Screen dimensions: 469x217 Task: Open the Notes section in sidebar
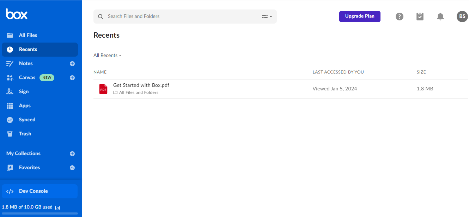click(25, 63)
